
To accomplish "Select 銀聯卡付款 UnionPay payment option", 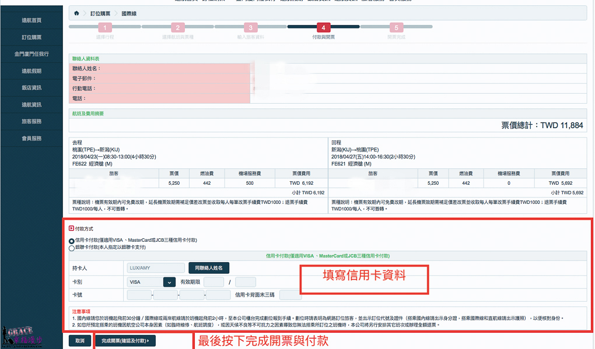I will click(71, 248).
